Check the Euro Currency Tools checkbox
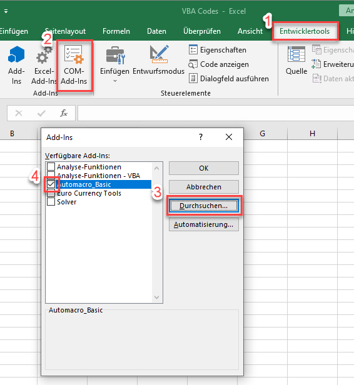Viewport: 354px width, 385px height. click(x=51, y=194)
